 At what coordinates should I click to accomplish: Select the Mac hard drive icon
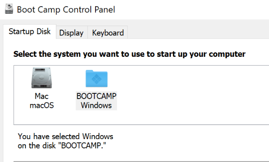pyautogui.click(x=41, y=78)
